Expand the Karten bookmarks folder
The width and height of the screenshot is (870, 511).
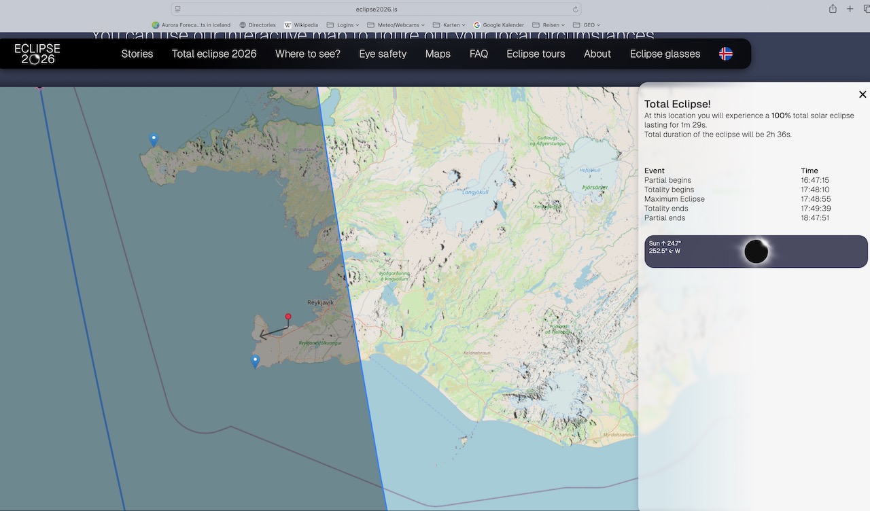click(449, 25)
